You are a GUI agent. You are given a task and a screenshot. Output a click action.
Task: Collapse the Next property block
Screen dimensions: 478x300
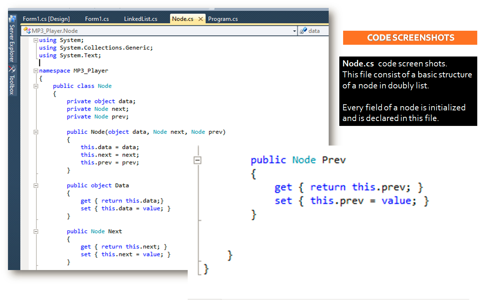pyautogui.click(x=36, y=231)
